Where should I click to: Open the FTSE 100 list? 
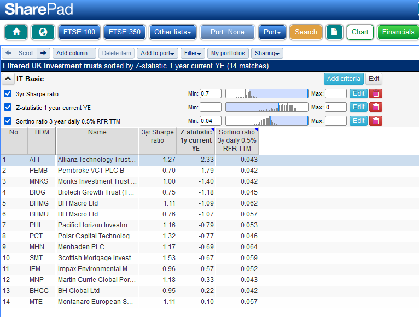coord(79,32)
